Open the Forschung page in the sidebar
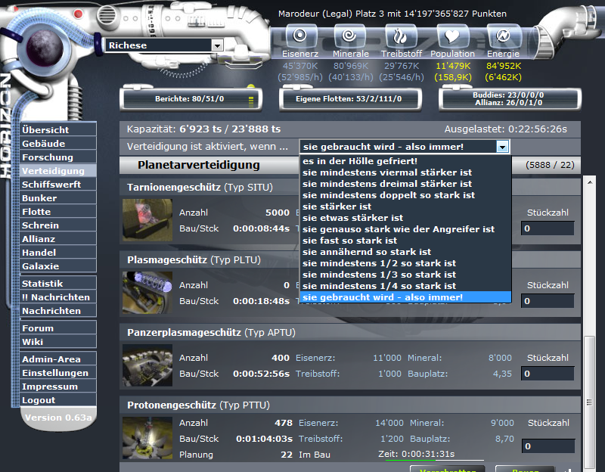The width and height of the screenshot is (605, 472). click(47, 157)
